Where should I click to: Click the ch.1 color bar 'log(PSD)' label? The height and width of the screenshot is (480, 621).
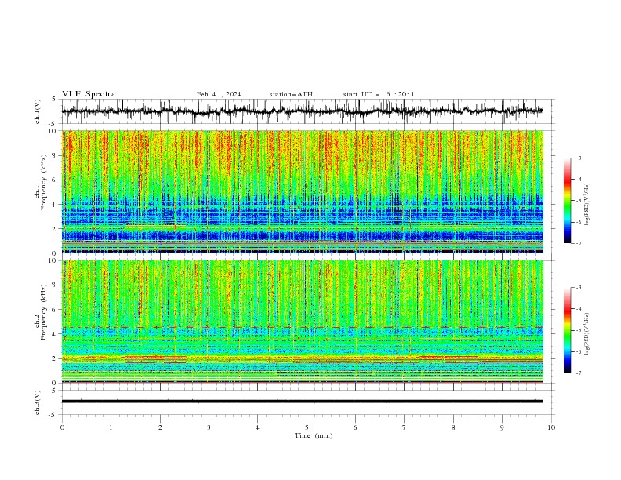587,205
